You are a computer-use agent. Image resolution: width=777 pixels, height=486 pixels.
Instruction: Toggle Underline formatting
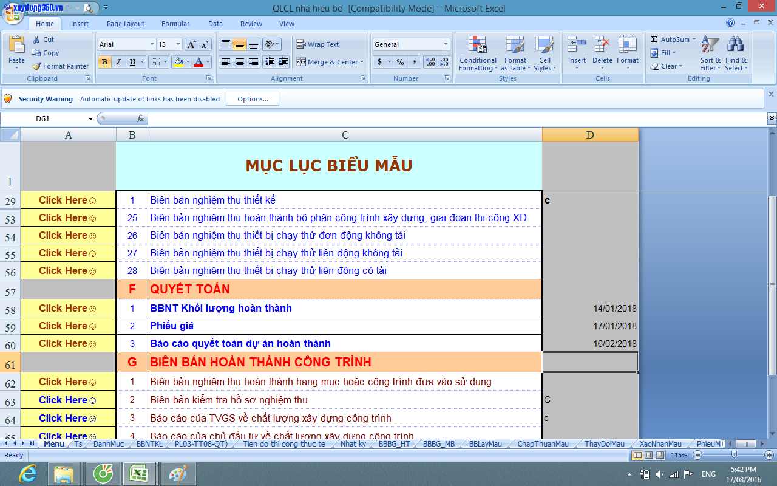[x=132, y=62]
